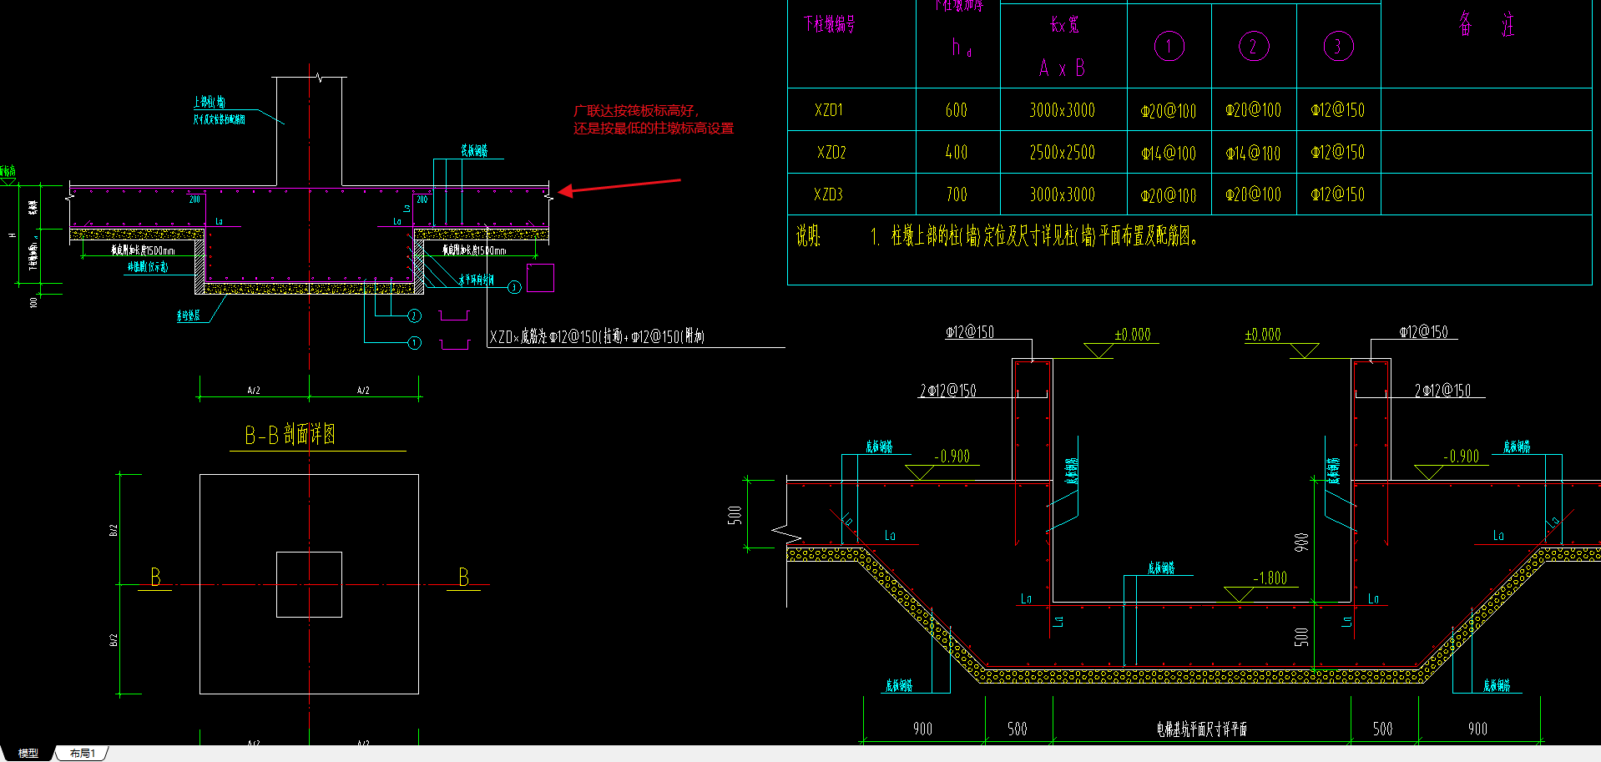Click circled number 3 in table header
The height and width of the screenshot is (762, 1601).
1338,46
